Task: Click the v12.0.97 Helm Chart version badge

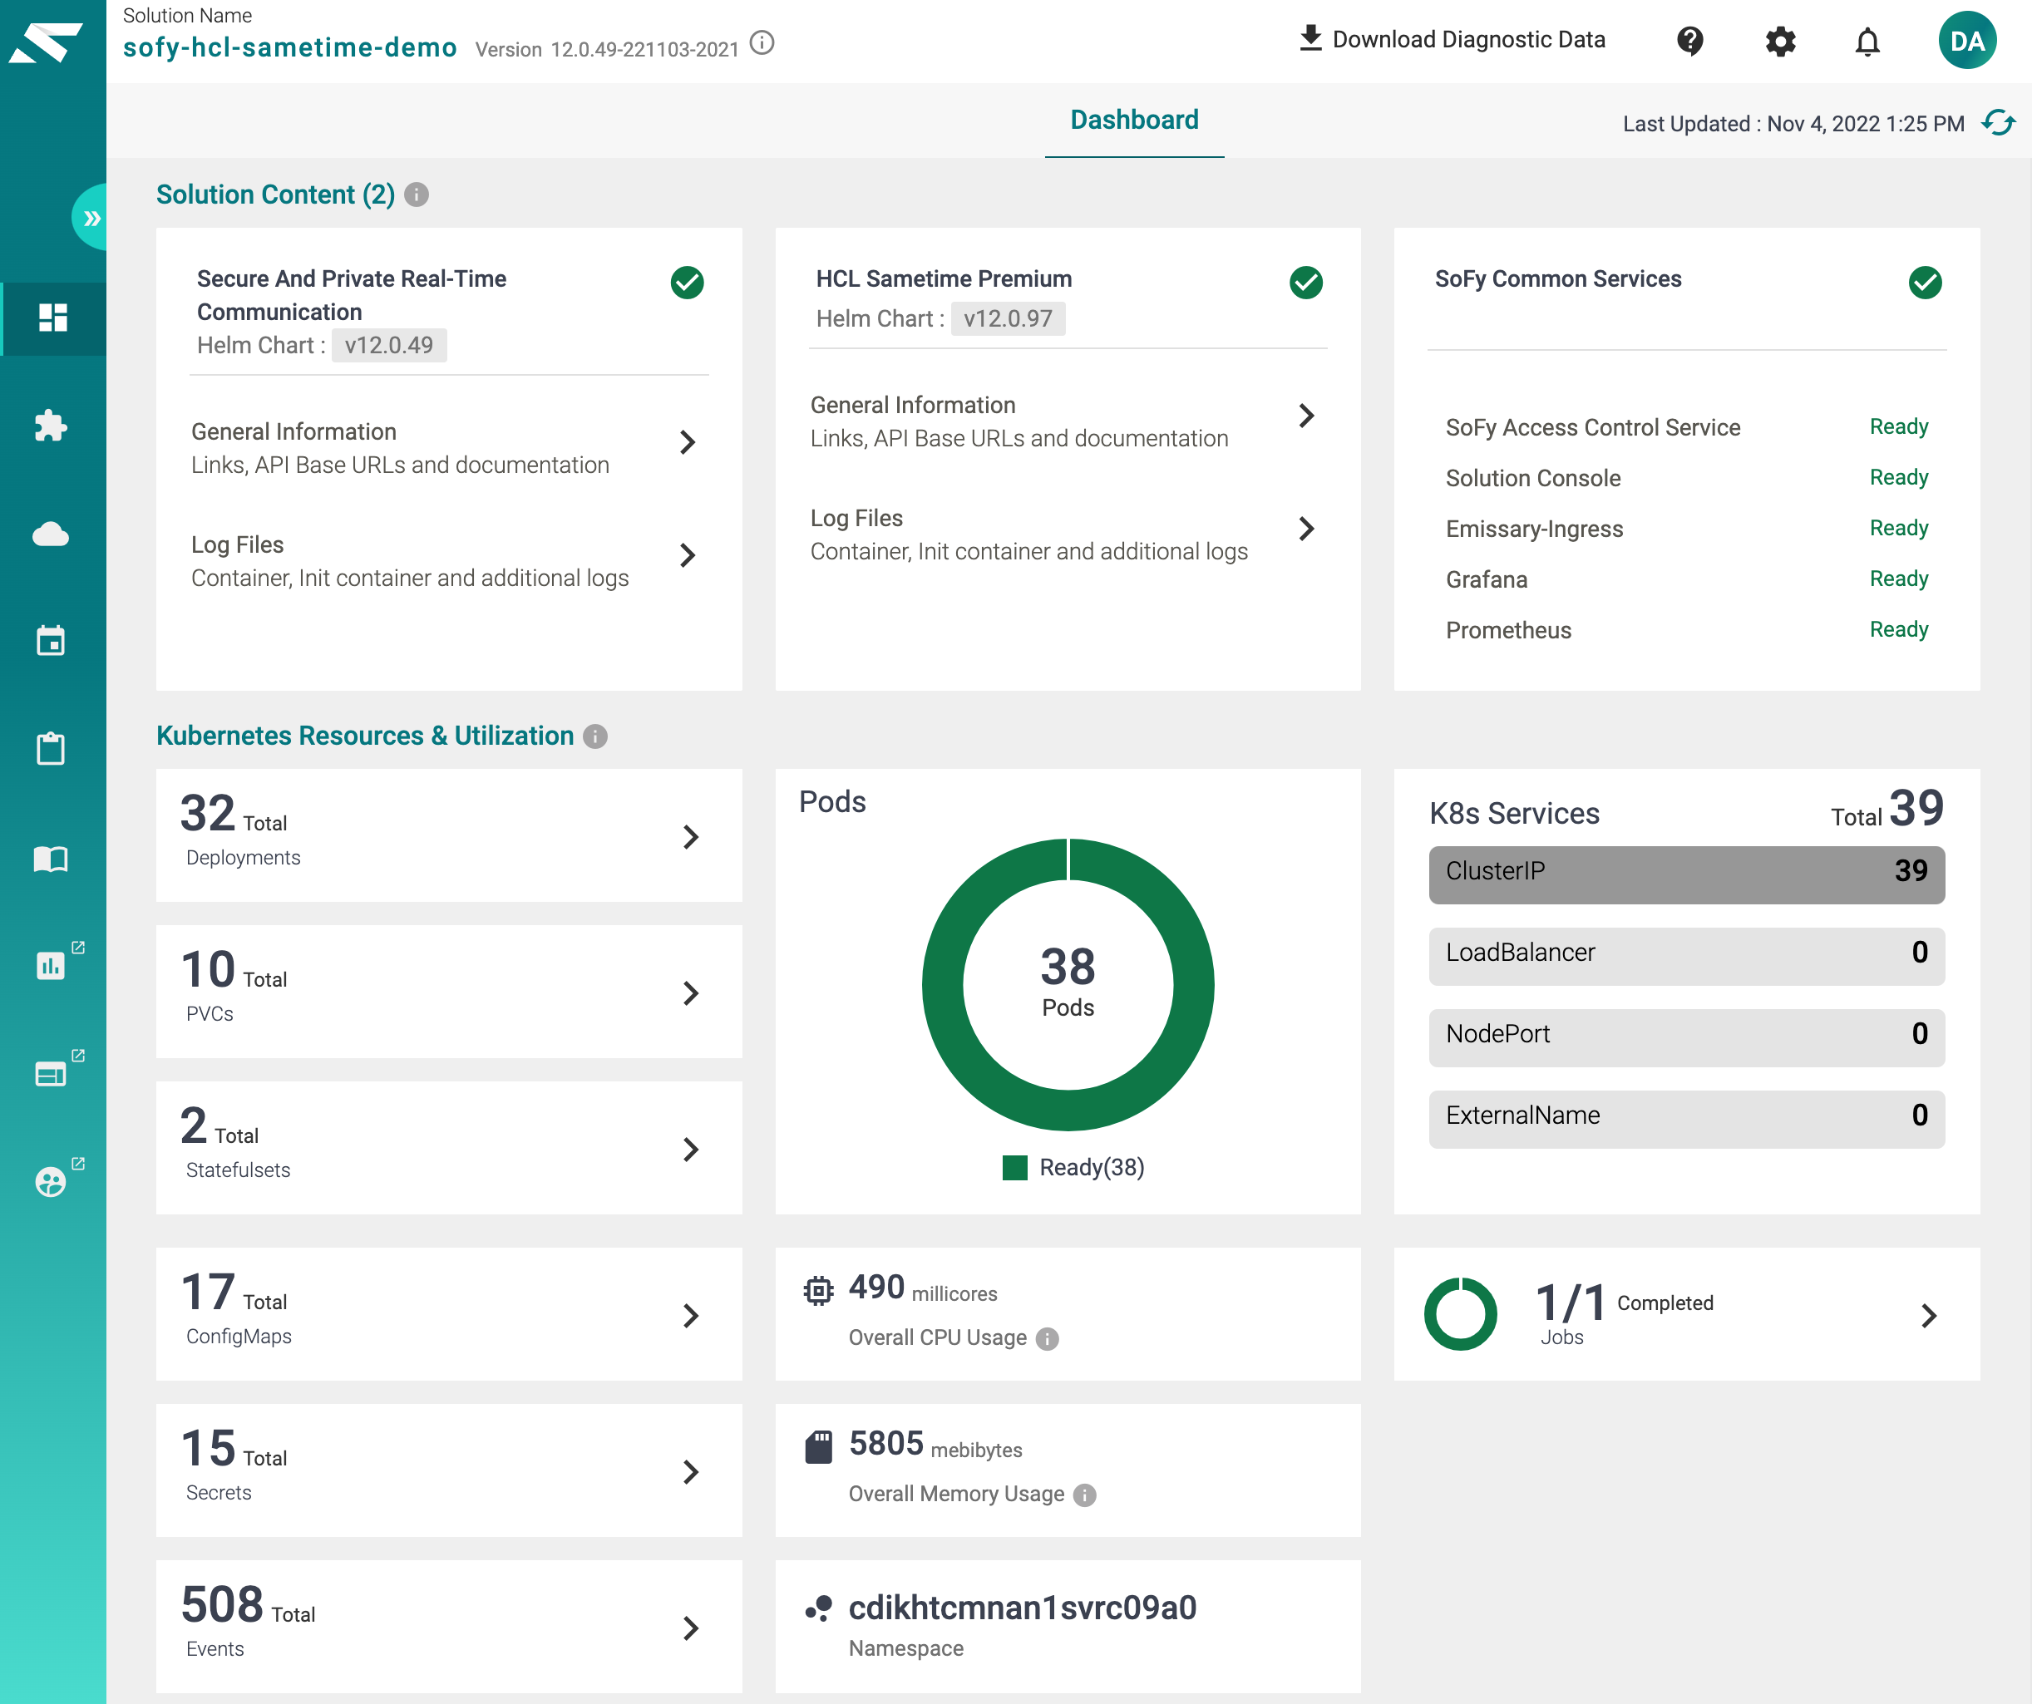Action: (x=1008, y=318)
